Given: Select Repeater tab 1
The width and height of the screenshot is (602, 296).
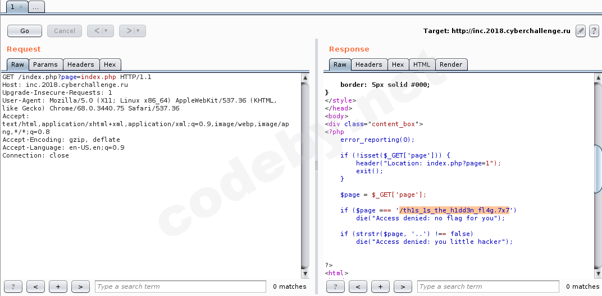Looking at the screenshot, I should coord(13,7).
